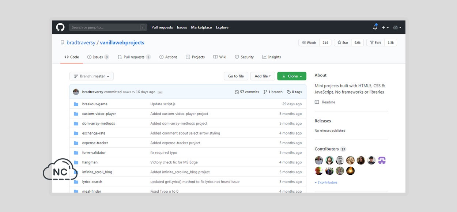The image size is (457, 212).
Task: Click the slash shortcut icon in the search box
Action: coord(143,27)
